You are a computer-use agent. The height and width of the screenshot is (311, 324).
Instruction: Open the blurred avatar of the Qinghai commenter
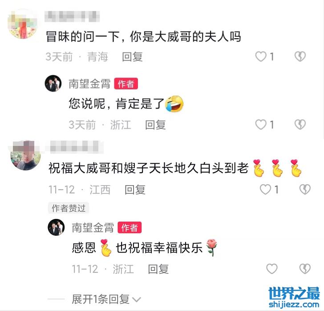(x=23, y=24)
